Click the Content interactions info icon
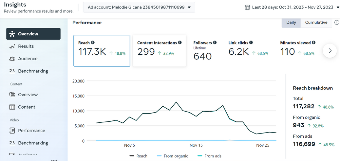Image resolution: width=340 pixels, height=161 pixels. (x=180, y=43)
